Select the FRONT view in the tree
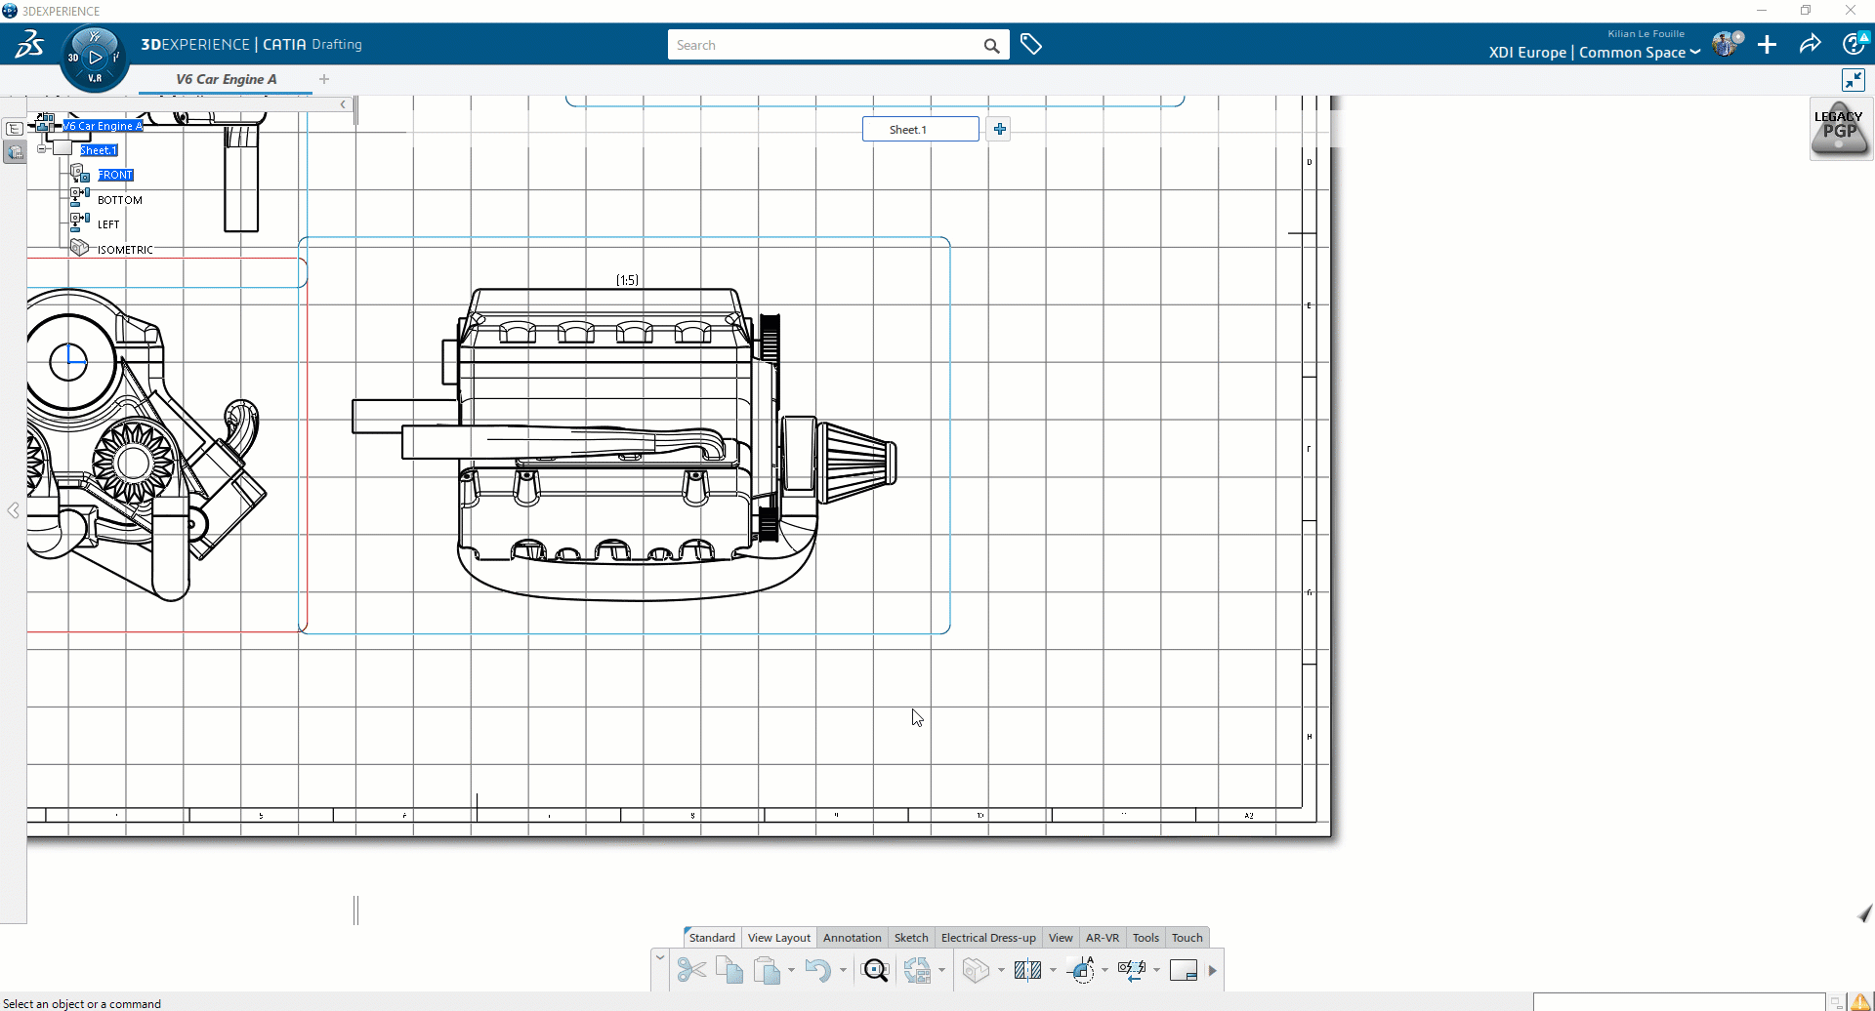The image size is (1875, 1011). (x=117, y=174)
